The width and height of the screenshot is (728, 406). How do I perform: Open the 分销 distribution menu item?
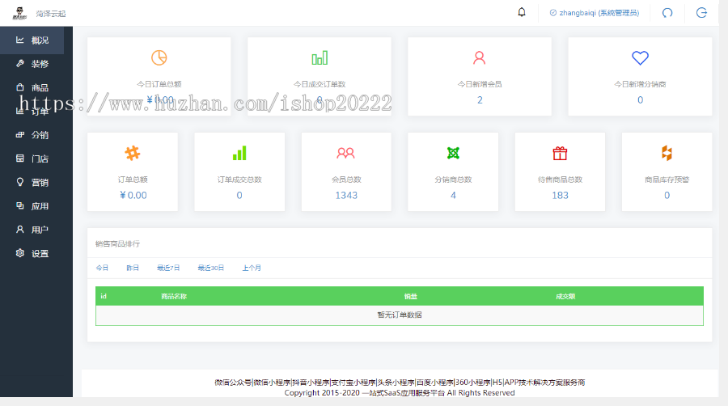(x=32, y=135)
